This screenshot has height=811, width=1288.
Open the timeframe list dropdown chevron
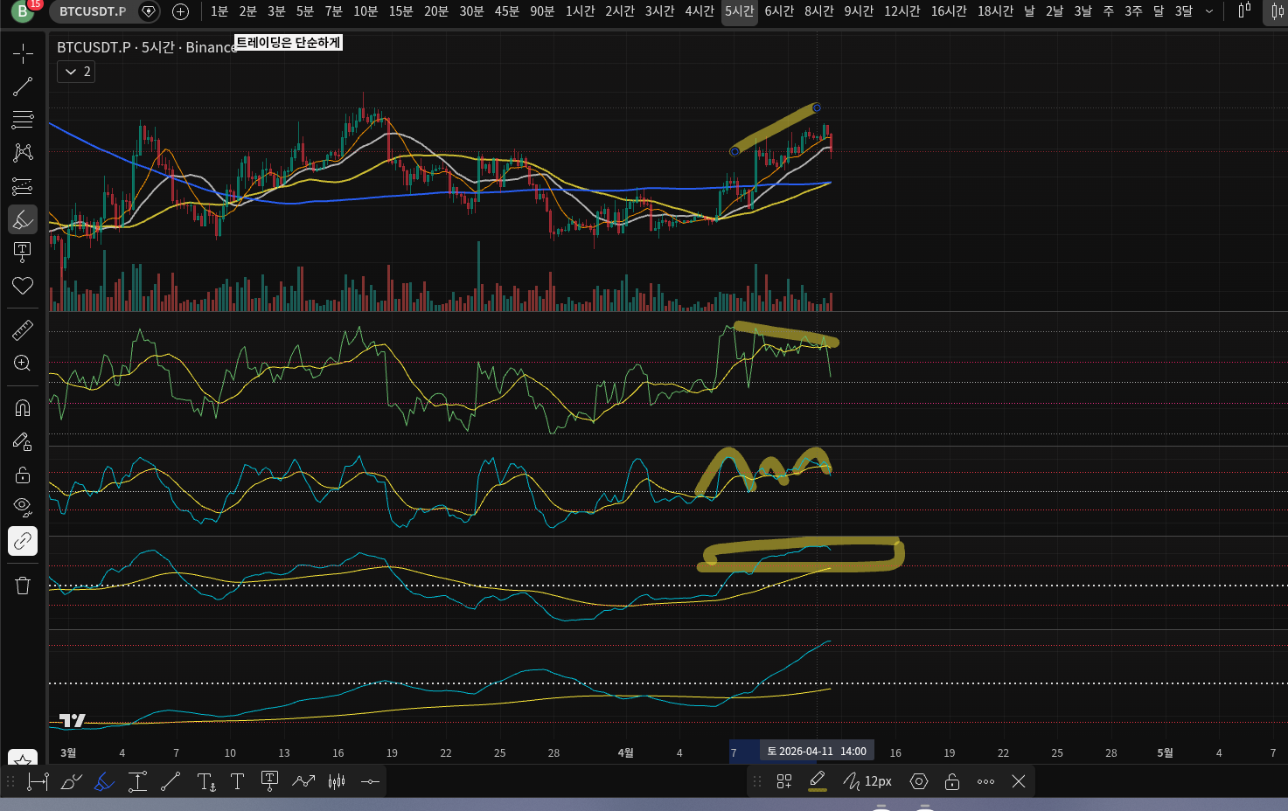coord(1209,11)
